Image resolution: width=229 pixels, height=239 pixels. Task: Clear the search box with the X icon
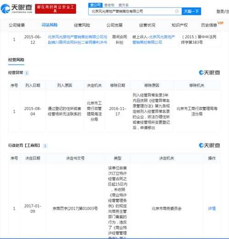(177, 11)
